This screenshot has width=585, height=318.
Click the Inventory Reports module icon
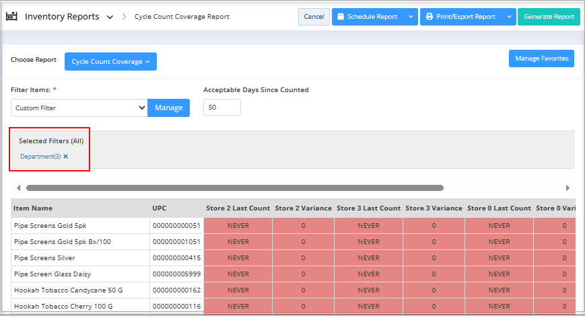coord(11,17)
